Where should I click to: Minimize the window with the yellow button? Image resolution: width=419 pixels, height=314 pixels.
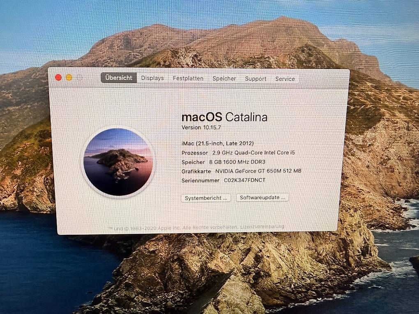pos(69,78)
